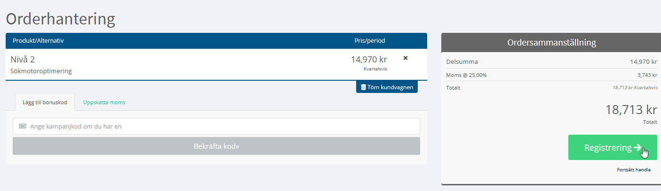661x191 pixels.
Task: Remove Nivå 2 item with the X icon
Action: tap(406, 58)
